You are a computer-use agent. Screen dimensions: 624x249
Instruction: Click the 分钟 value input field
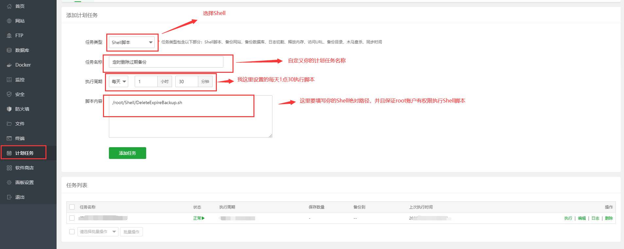pyautogui.click(x=186, y=82)
